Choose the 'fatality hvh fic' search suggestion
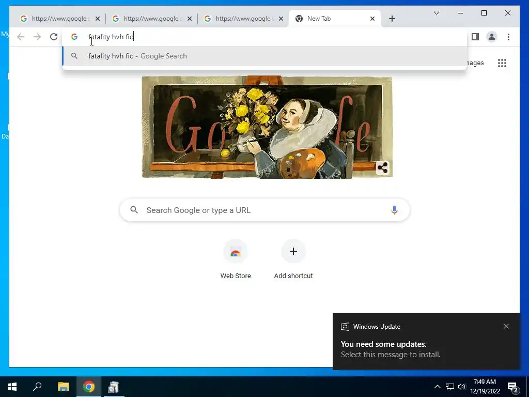Image resolution: width=529 pixels, height=397 pixels. [x=264, y=56]
